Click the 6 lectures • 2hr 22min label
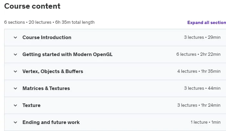Image resolution: width=226 pixels, height=131 pixels. point(198,54)
